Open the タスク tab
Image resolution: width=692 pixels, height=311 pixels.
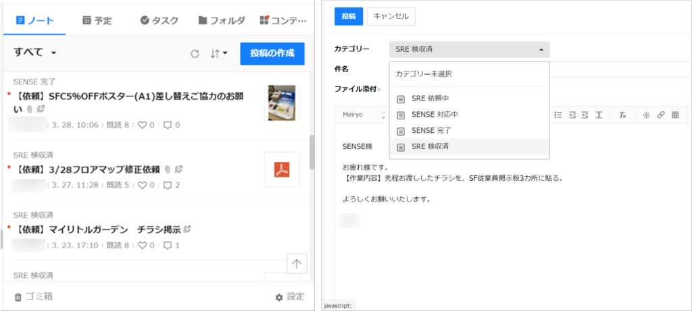pos(159,20)
